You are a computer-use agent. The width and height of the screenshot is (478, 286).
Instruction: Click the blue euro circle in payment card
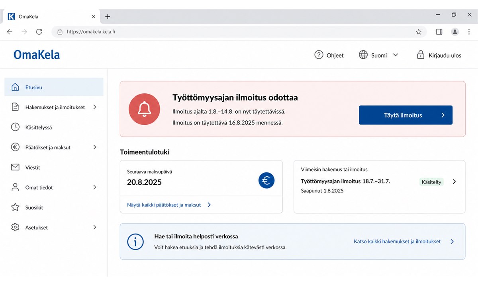point(266,180)
